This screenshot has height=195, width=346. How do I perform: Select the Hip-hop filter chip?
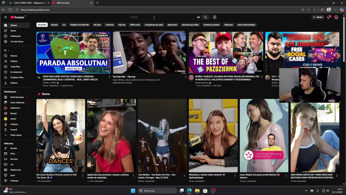(x=122, y=25)
